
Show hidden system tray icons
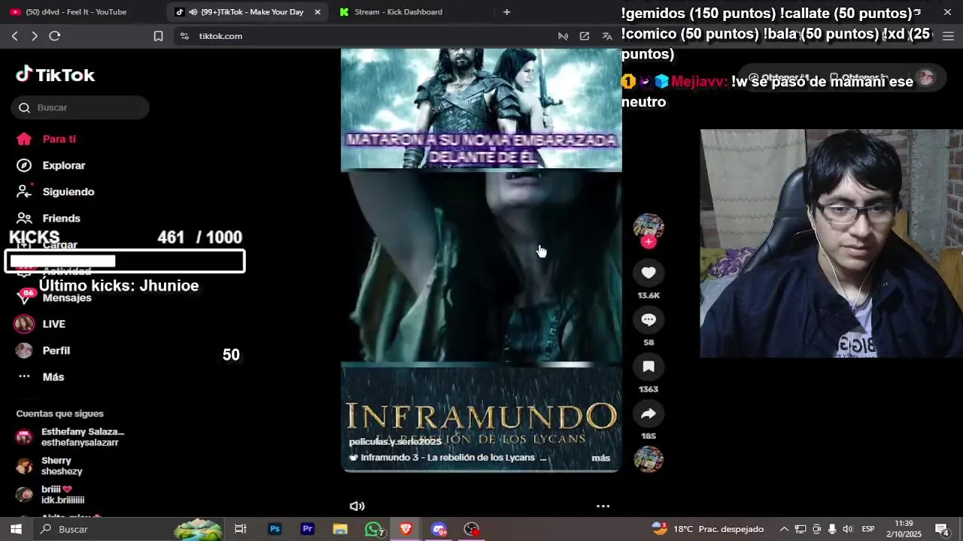tap(784, 529)
